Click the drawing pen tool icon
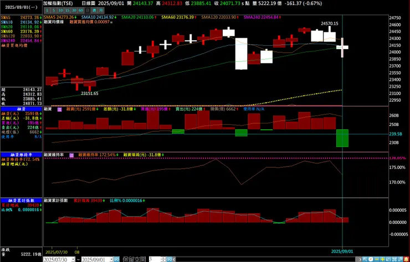This screenshot has width=410, height=262. tap(400, 259)
